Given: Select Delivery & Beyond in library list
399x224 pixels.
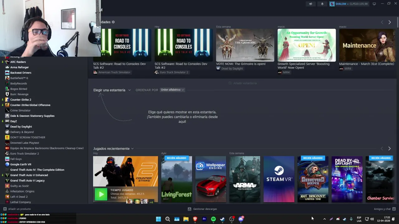Looking at the screenshot, I should pos(22,132).
